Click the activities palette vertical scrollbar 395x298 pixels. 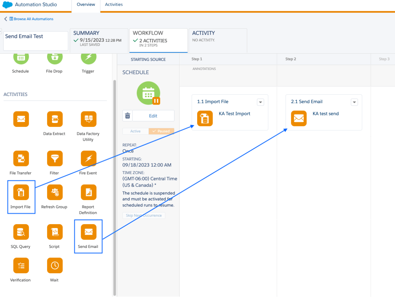(x=115, y=188)
